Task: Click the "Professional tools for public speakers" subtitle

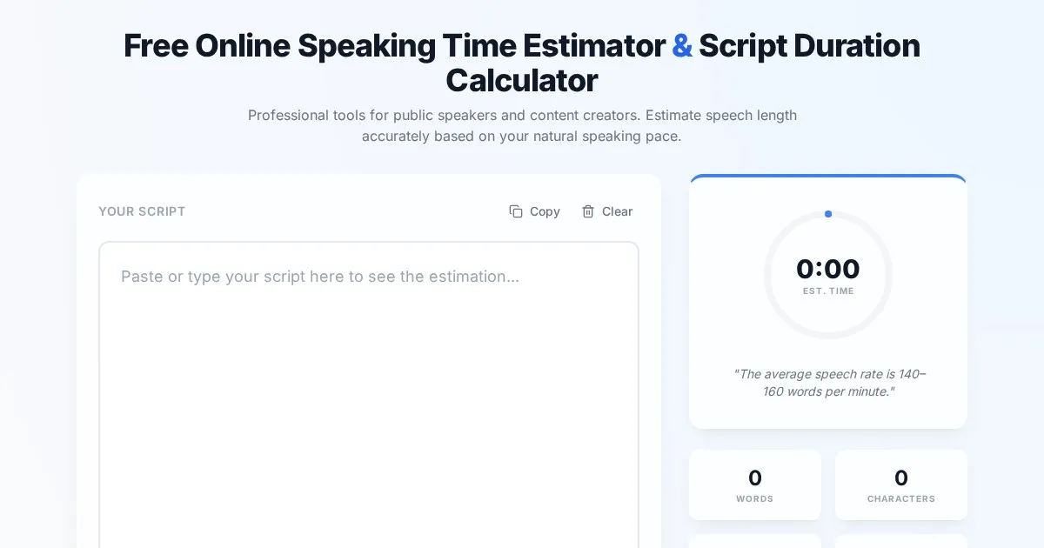Action: click(522, 116)
